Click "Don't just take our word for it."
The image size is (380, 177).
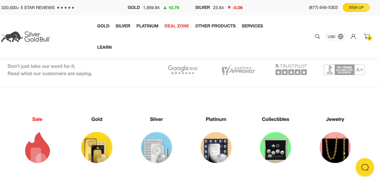(x=41, y=66)
